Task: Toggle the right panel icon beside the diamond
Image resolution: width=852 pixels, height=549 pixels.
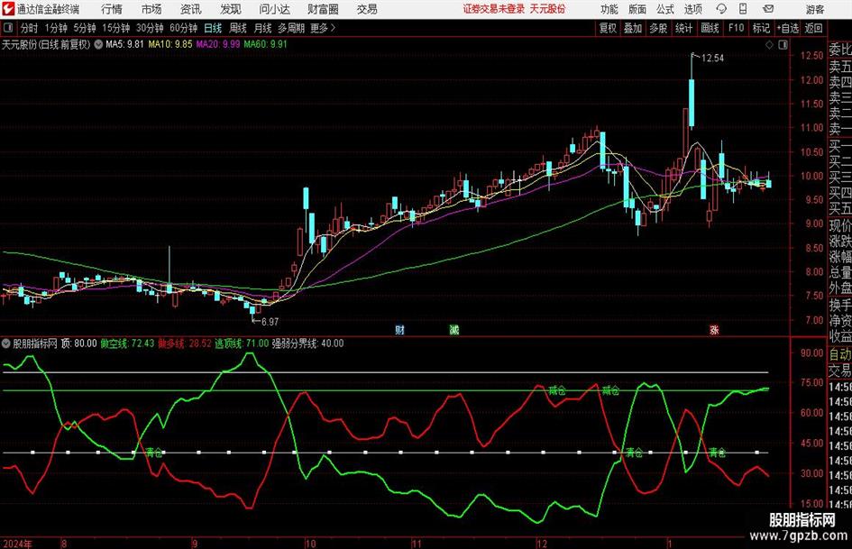Action: [x=783, y=45]
